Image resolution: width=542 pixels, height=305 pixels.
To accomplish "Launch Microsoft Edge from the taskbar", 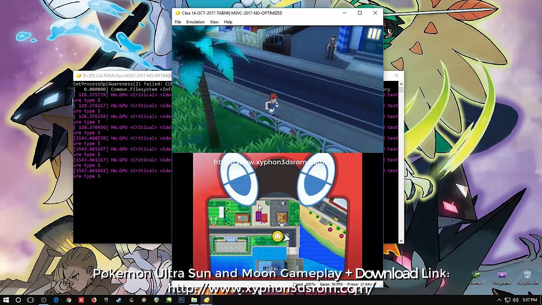I will 56,300.
